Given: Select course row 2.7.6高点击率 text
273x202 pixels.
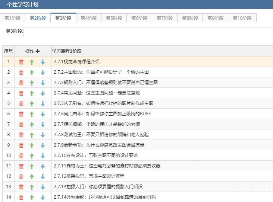Looking at the screenshot, I should (x=102, y=114).
